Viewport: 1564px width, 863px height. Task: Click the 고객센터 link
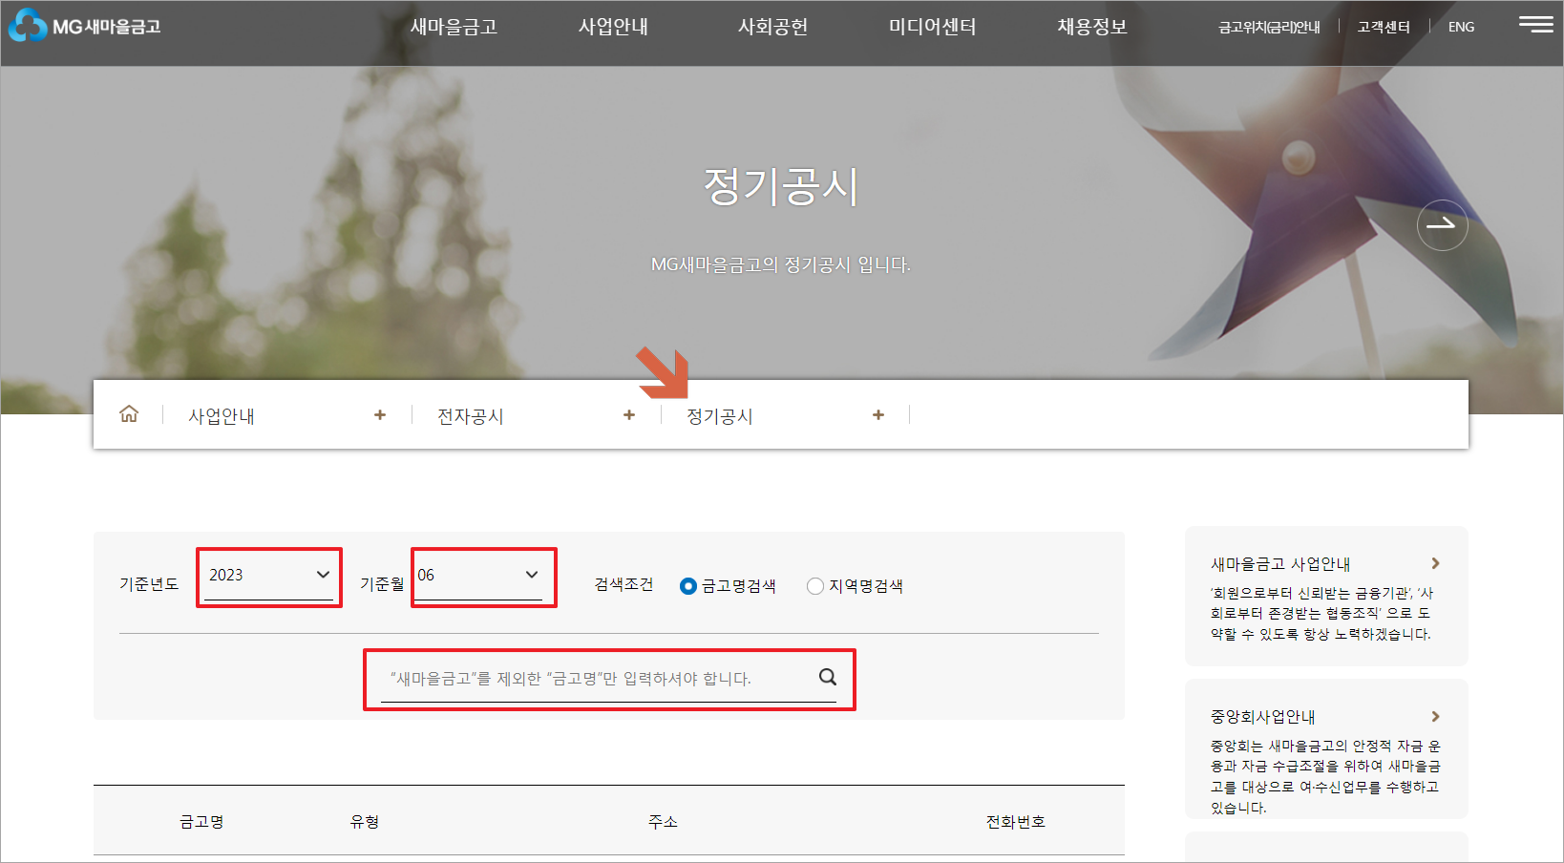tap(1382, 26)
